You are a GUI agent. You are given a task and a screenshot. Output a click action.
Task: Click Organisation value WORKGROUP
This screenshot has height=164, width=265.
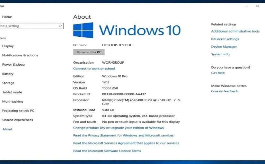113,63
